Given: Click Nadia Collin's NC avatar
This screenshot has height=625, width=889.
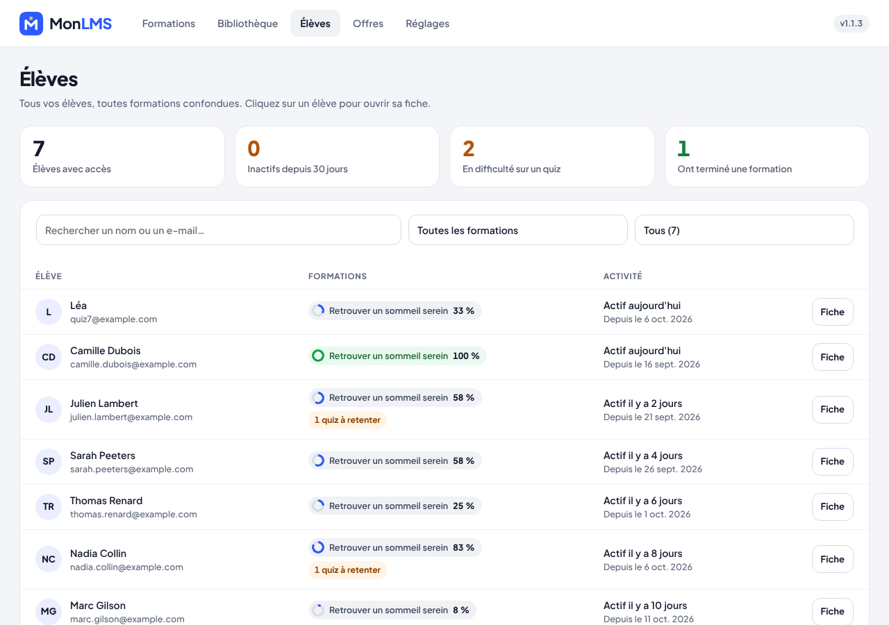Looking at the screenshot, I should (49, 559).
